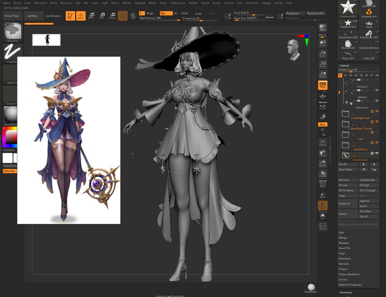
Task: Open the FreeHand stroke picker
Action: [13, 53]
